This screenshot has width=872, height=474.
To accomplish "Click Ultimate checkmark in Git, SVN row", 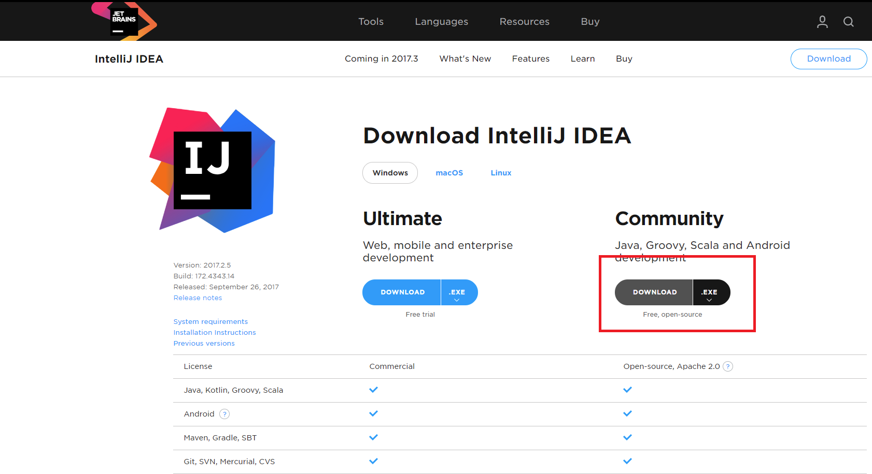I will click(x=373, y=461).
